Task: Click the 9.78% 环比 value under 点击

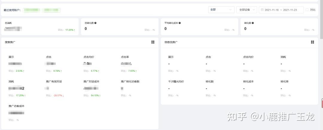Action: click(x=57, y=71)
